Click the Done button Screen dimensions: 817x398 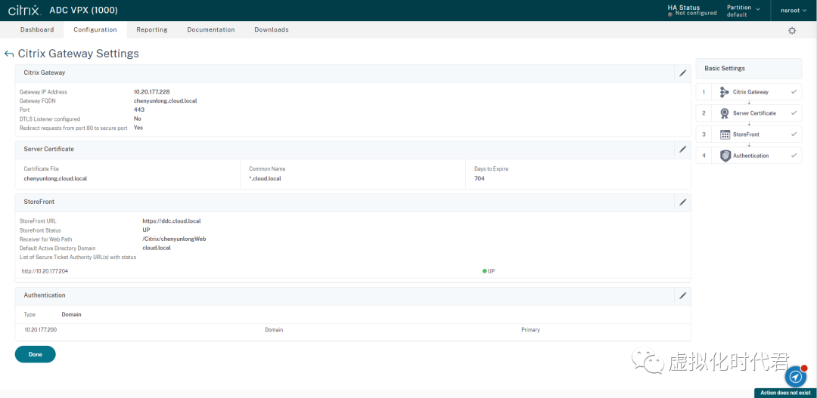click(36, 354)
